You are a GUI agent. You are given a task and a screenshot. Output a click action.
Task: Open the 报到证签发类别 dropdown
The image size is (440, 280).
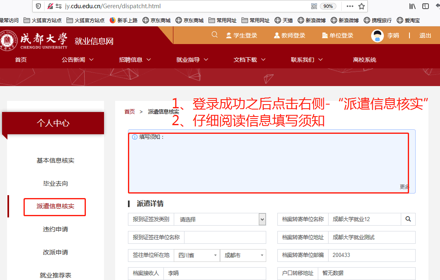220,219
